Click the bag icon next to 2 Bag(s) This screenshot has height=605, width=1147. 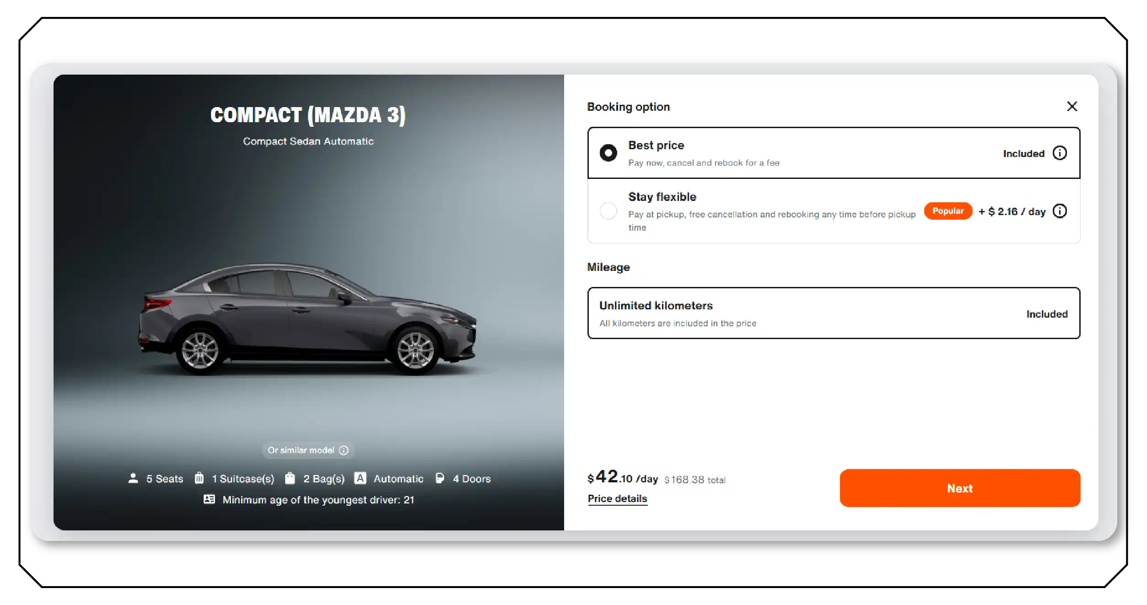pyautogui.click(x=290, y=478)
